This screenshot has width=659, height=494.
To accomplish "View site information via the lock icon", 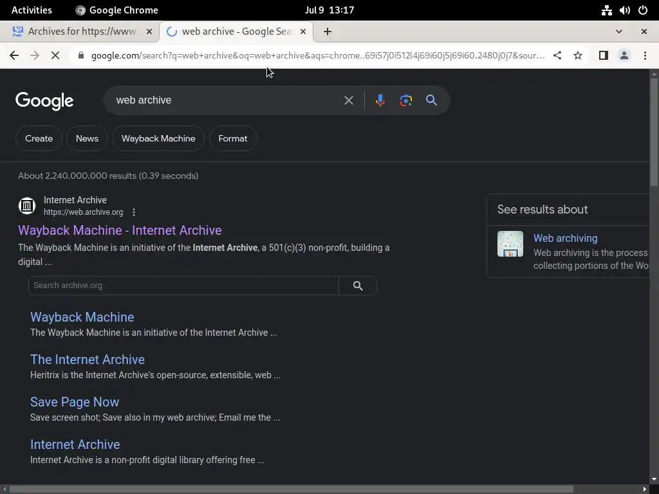I will click(x=81, y=55).
